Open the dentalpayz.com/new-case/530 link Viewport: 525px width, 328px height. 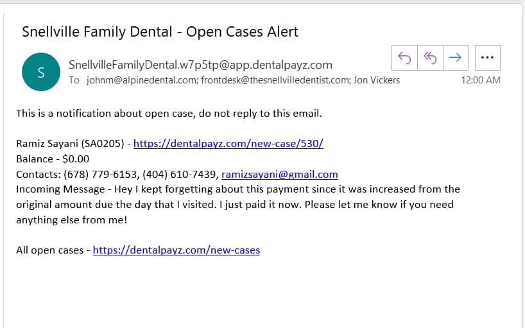click(228, 144)
